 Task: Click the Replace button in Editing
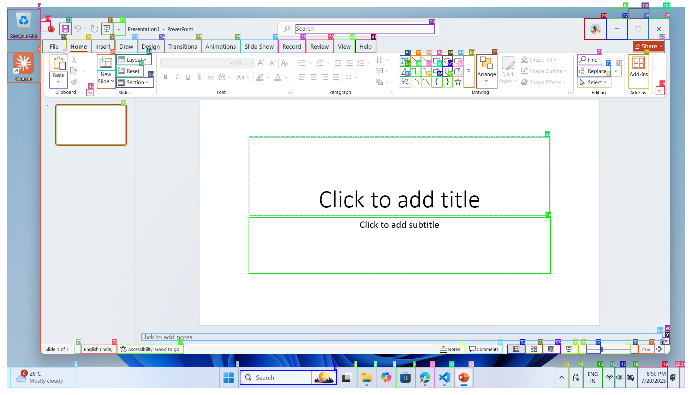[x=594, y=71]
